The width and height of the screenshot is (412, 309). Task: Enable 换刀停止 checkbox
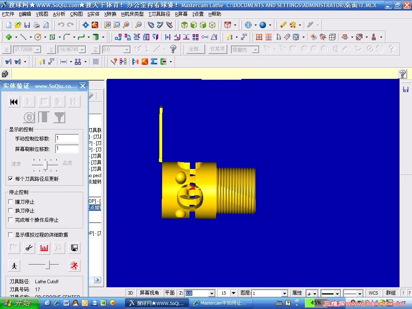(10, 211)
